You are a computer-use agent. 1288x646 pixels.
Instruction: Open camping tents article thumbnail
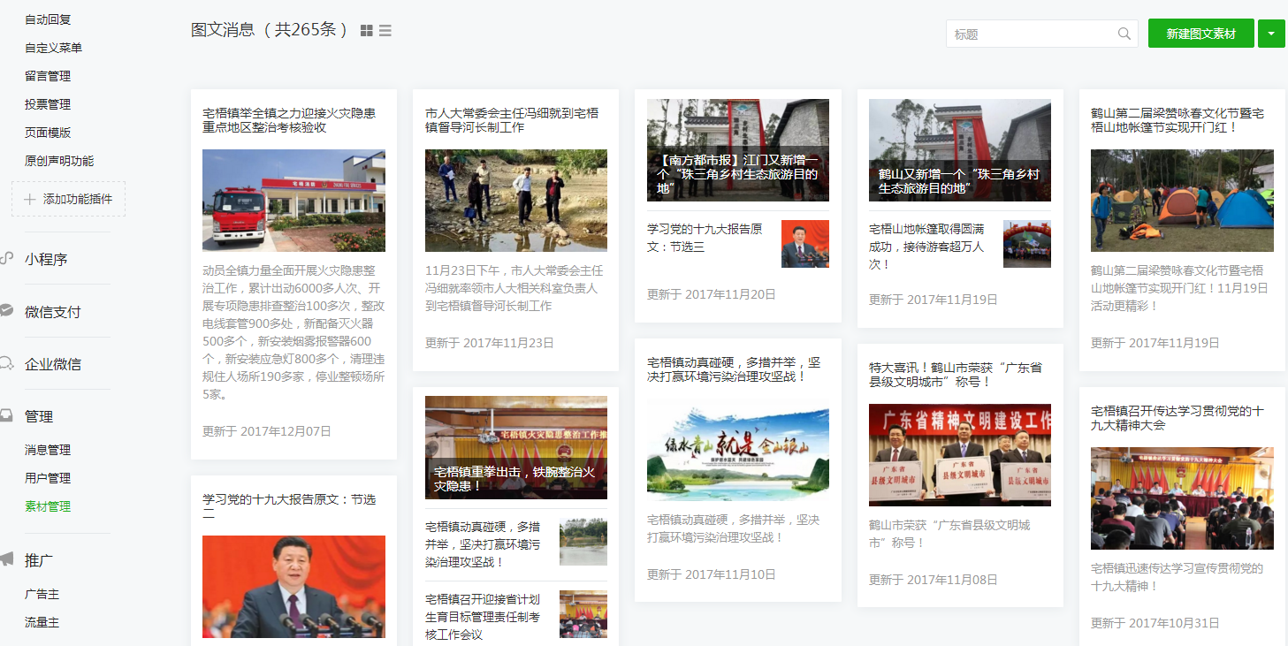1182,201
